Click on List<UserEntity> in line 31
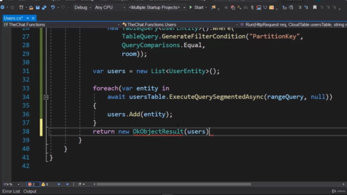The height and width of the screenshot is (195, 347). 180,71
